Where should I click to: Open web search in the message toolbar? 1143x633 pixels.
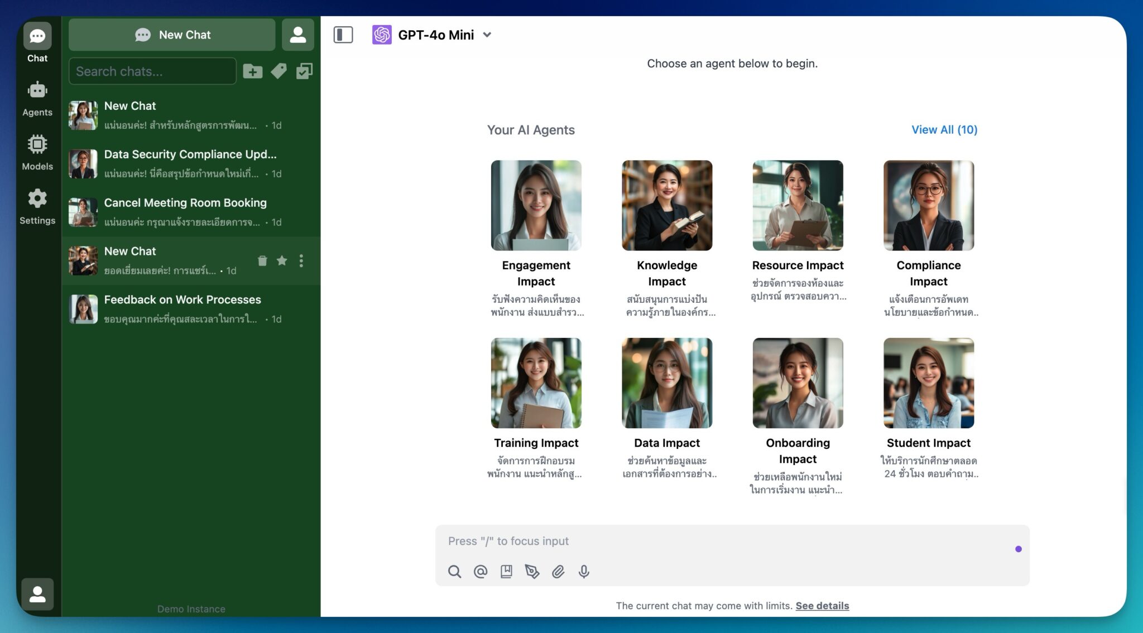[x=454, y=572]
